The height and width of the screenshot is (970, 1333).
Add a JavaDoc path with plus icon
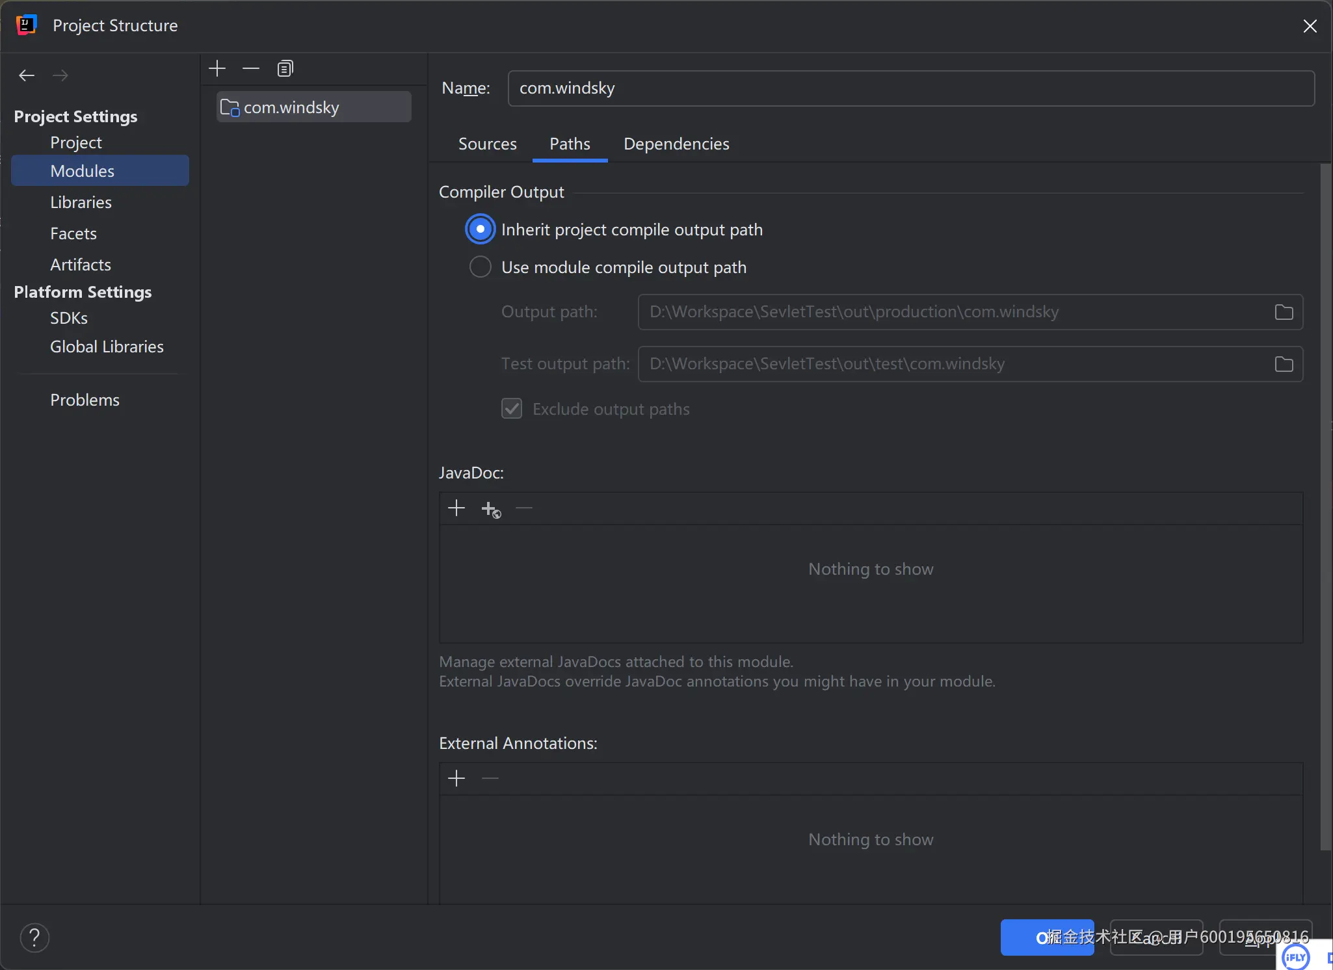click(456, 508)
